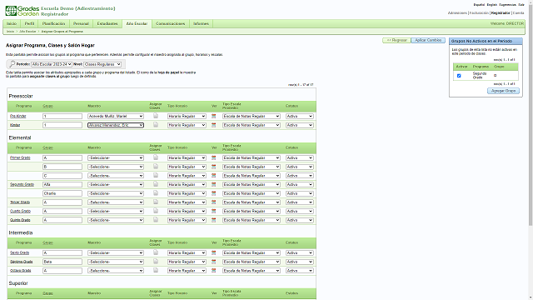Screen dimensions: 533x300
Task: Click the Aplicar Cambios button
Action: (x=428, y=40)
